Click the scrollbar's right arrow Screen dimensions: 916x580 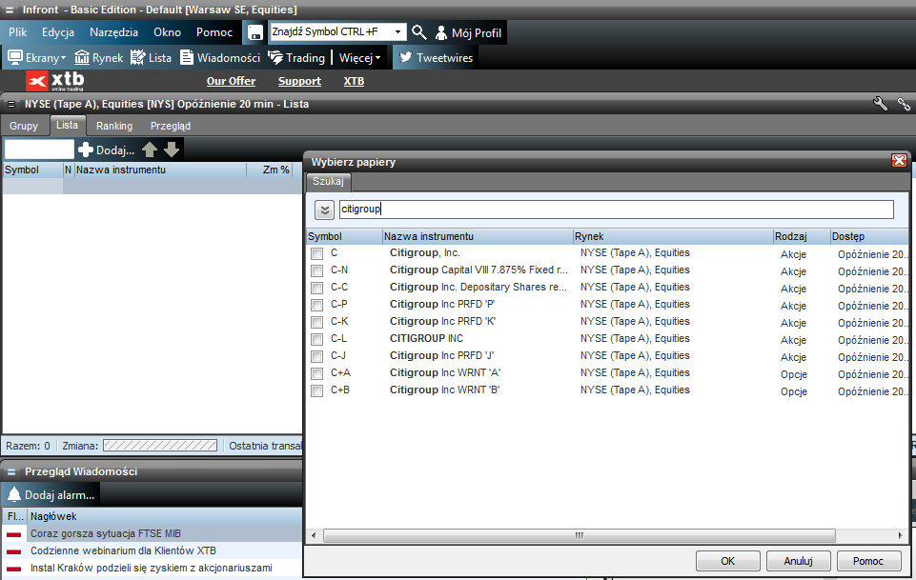click(900, 535)
